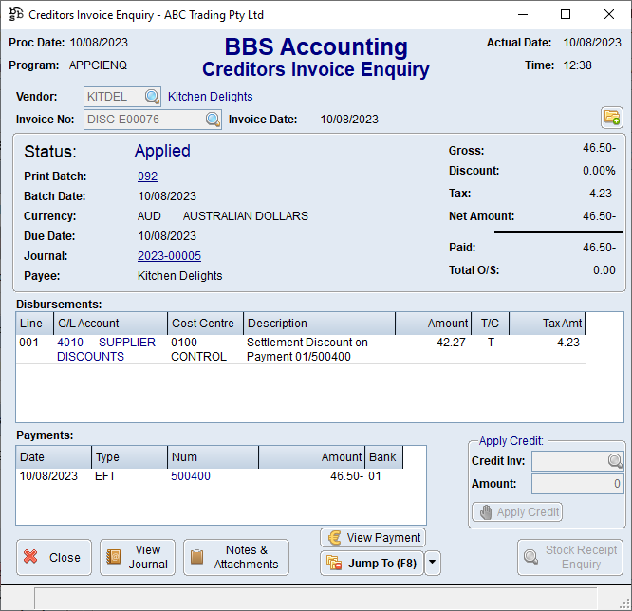632x611 pixels.
Task: Select G/L account 4010 Supplier Discounts
Action: pos(105,349)
